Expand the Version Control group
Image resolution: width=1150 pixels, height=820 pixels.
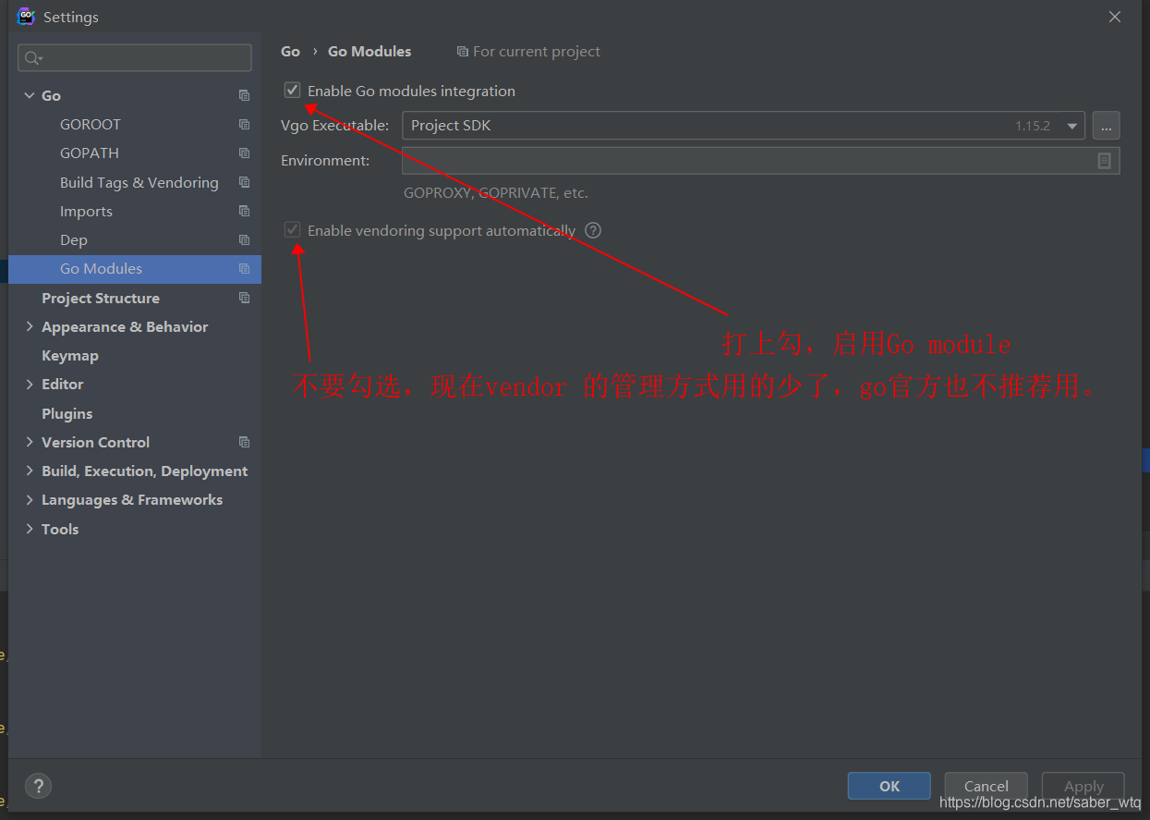coord(30,442)
